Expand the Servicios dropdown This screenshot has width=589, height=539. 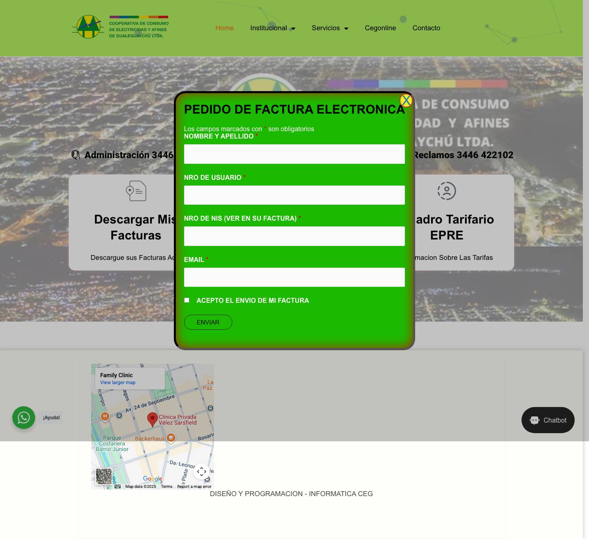coord(329,28)
